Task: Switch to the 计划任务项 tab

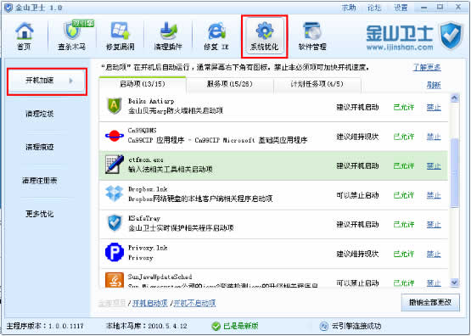Action: (x=317, y=84)
